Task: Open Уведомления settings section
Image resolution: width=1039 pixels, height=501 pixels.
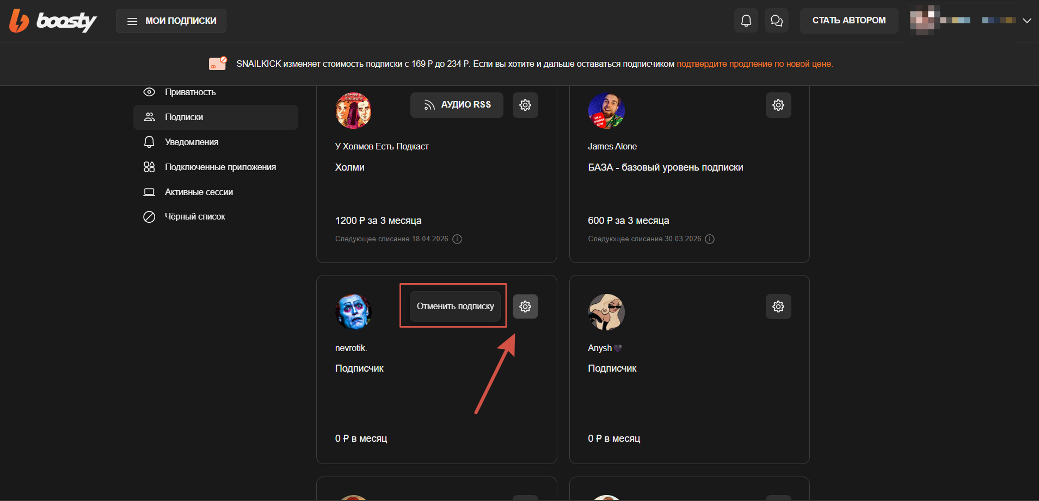Action: 216,142
